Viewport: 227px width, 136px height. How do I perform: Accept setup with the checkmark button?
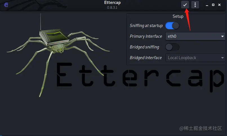[x=185, y=5]
